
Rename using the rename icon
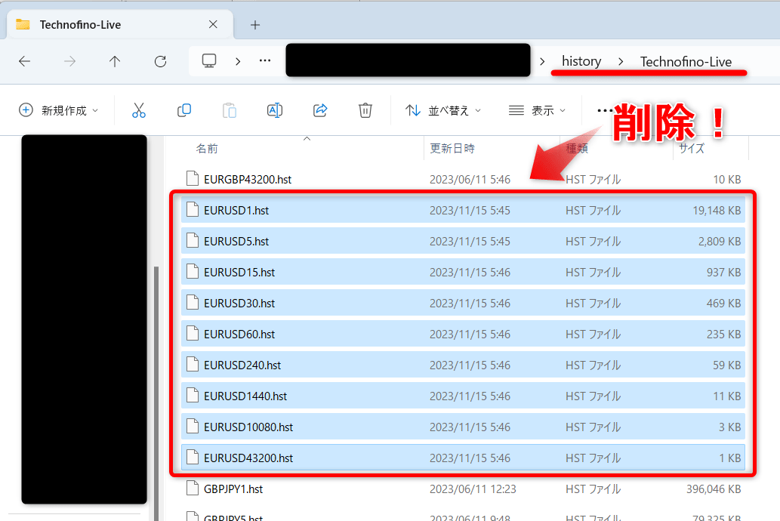pyautogui.click(x=274, y=110)
